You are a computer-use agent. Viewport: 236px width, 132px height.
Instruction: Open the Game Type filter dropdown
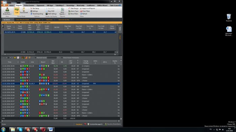pyautogui.click(x=74, y=11)
